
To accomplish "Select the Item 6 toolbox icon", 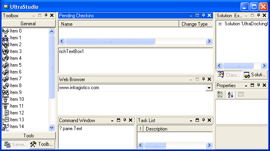I will coord(6,72).
